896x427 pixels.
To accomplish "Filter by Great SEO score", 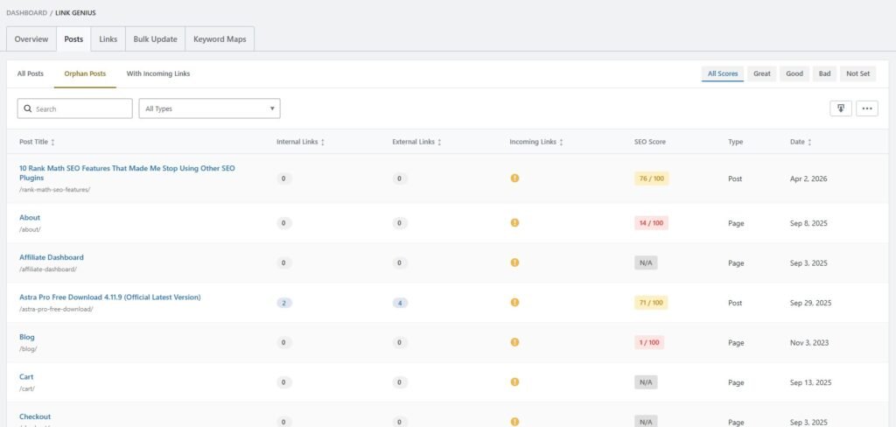I will point(762,73).
